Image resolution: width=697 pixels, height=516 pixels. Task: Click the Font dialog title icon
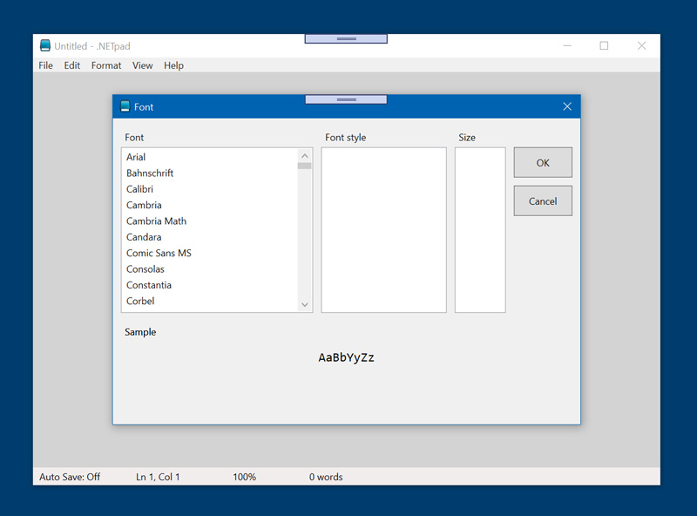125,106
